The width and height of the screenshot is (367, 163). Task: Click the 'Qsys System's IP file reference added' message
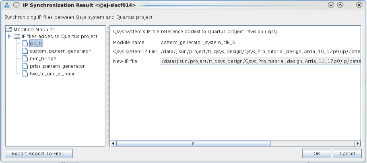(196, 32)
